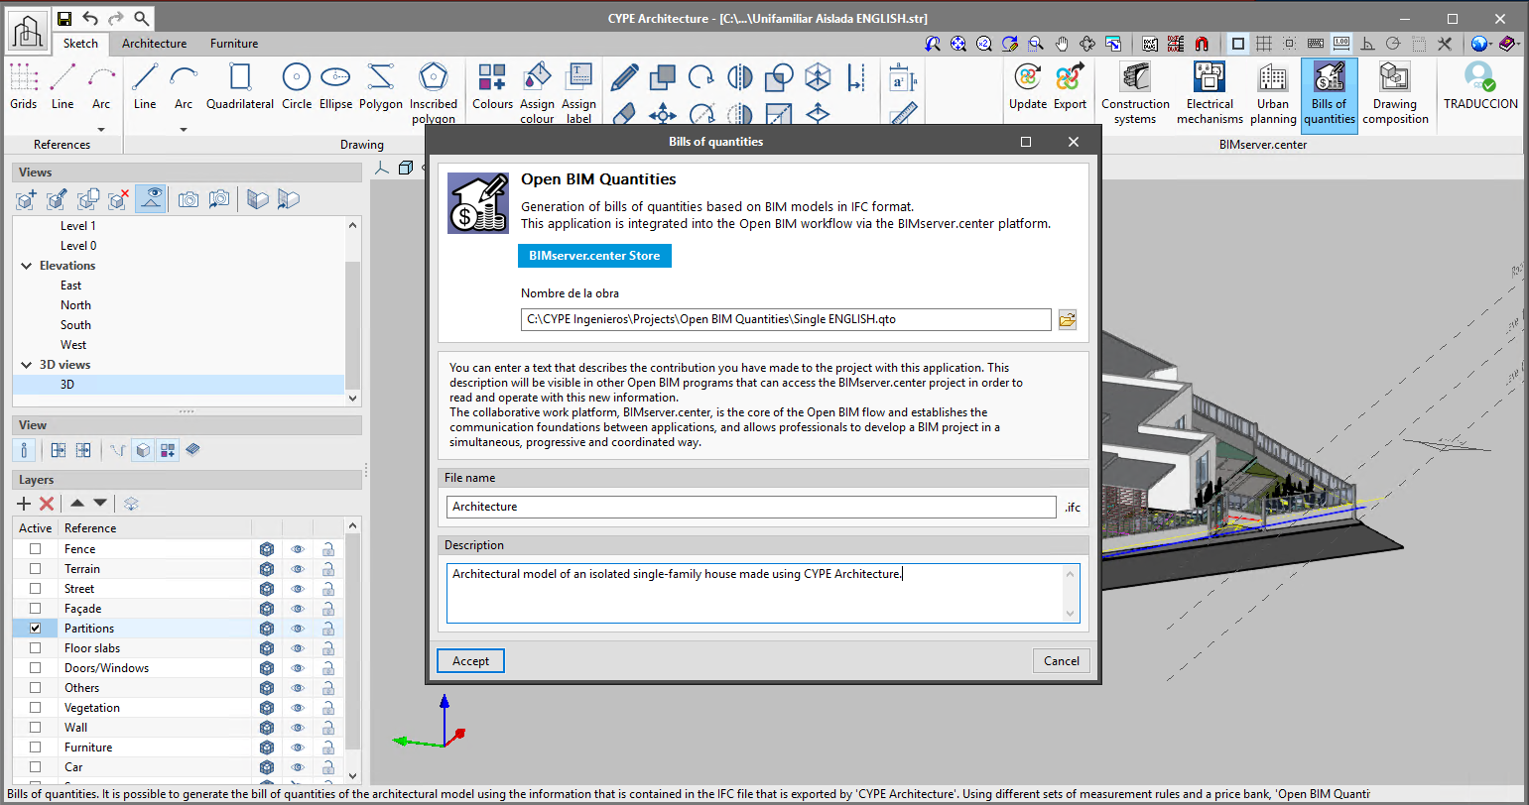This screenshot has width=1529, height=805.
Task: Maximize the Bills of quantities dialog
Action: pos(1026,142)
